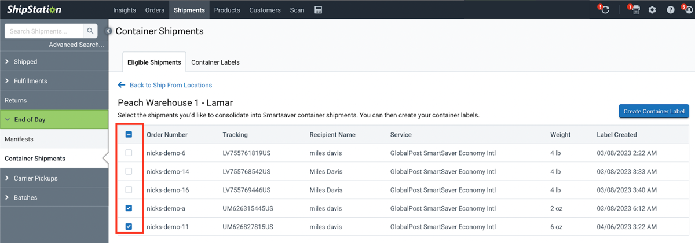Click order number nicks-demo-a
The width and height of the screenshot is (695, 243).
click(x=166, y=208)
